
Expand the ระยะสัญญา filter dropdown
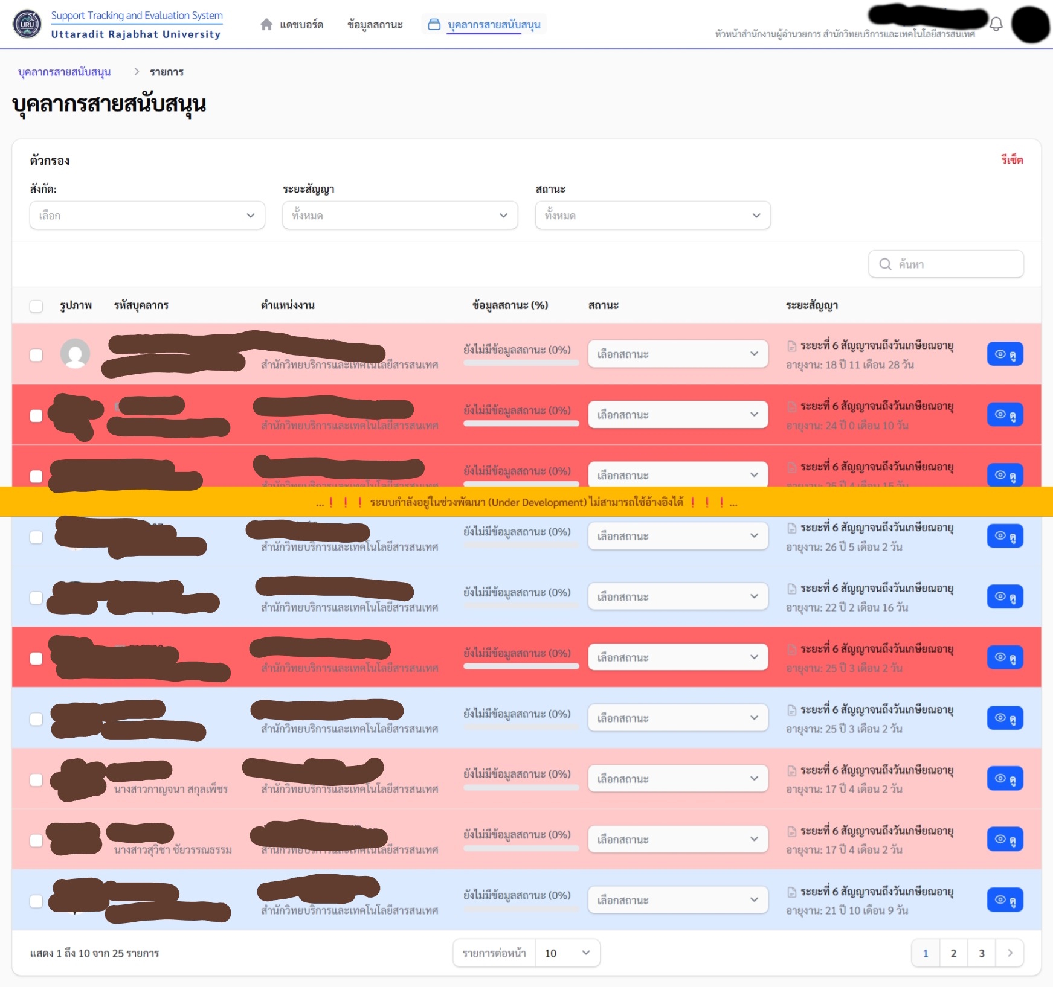pyautogui.click(x=399, y=216)
